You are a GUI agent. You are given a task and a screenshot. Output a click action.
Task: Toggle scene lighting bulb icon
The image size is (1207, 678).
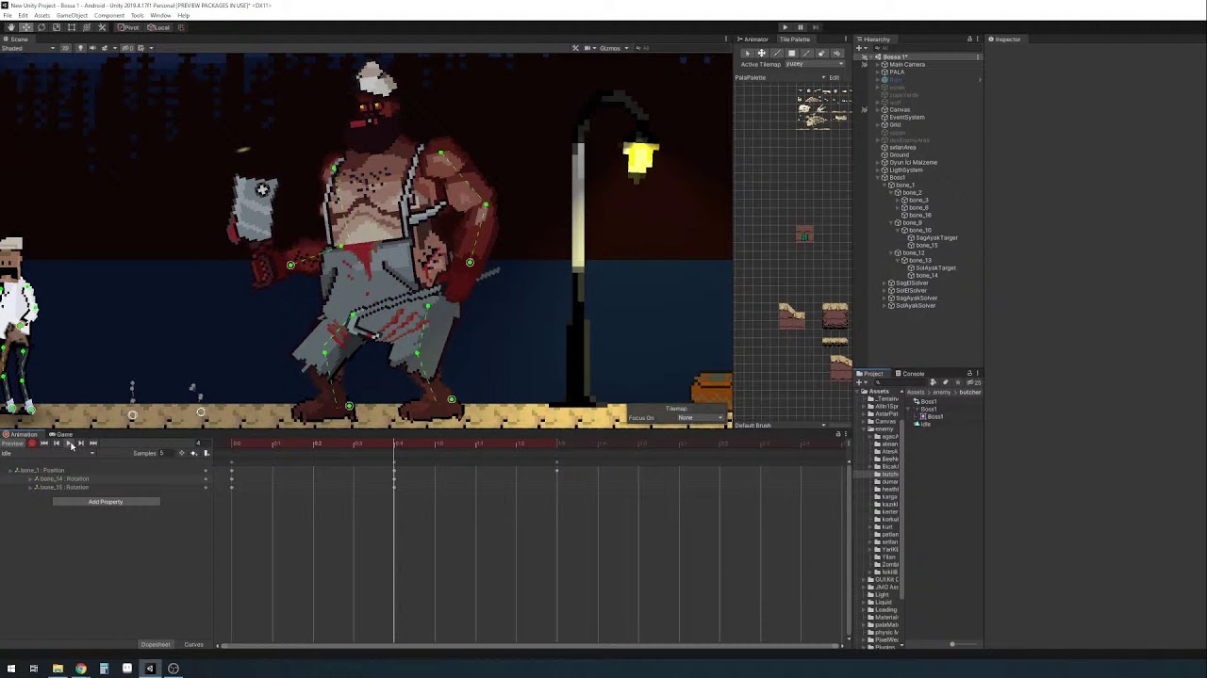point(81,48)
